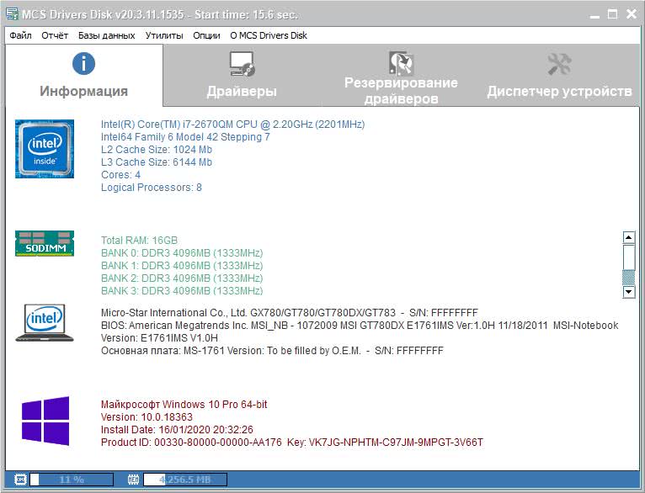The width and height of the screenshot is (645, 493).
Task: Click the Intel(R) Core(TM) i7-2670QM CPU line
Action: pyautogui.click(x=233, y=124)
